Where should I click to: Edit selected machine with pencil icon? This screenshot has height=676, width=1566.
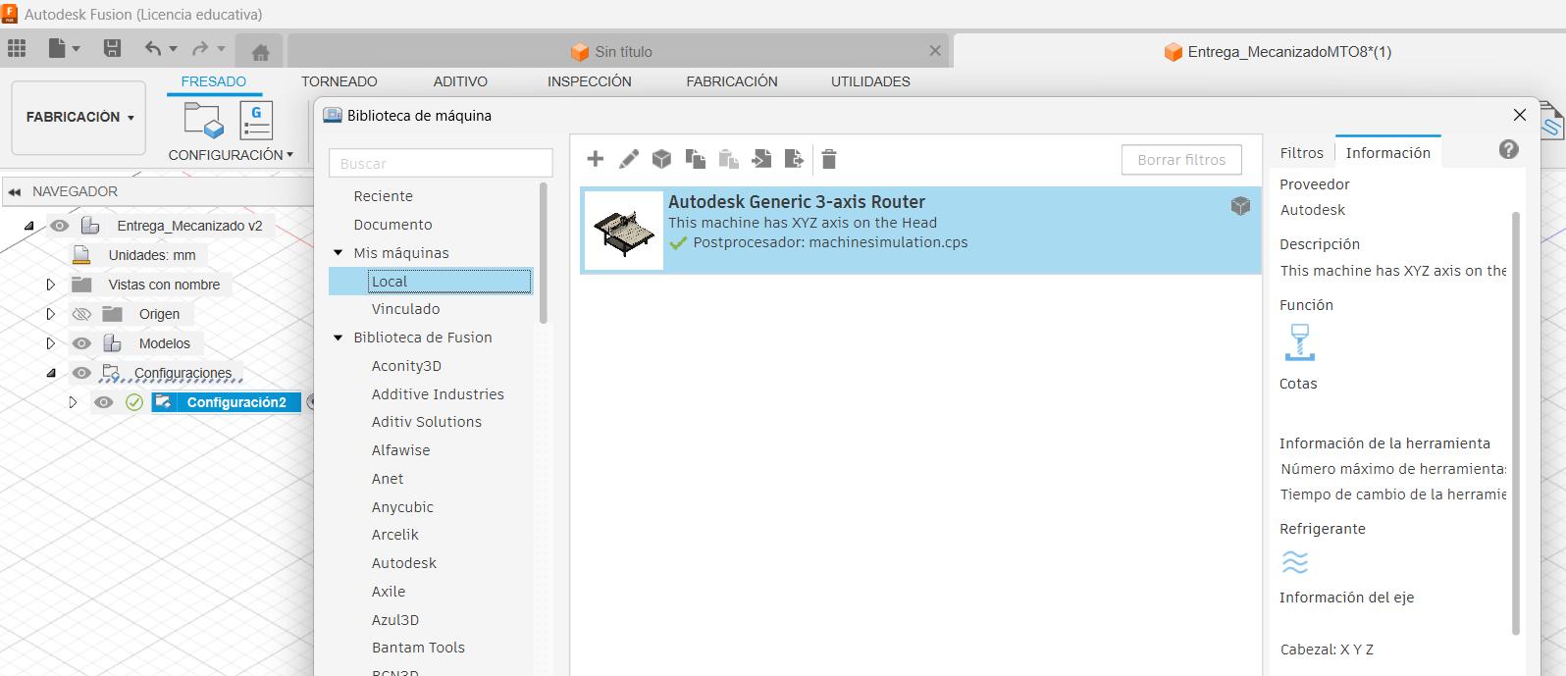pos(629,159)
